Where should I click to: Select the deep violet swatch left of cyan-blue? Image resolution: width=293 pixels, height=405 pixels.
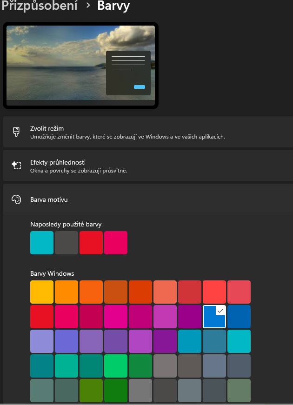(x=165, y=341)
